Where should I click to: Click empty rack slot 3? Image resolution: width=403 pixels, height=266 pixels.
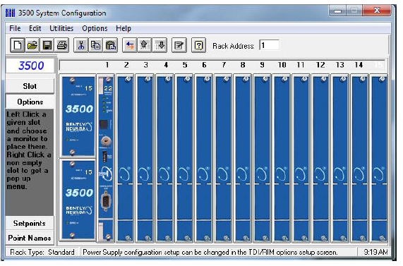[x=145, y=158]
